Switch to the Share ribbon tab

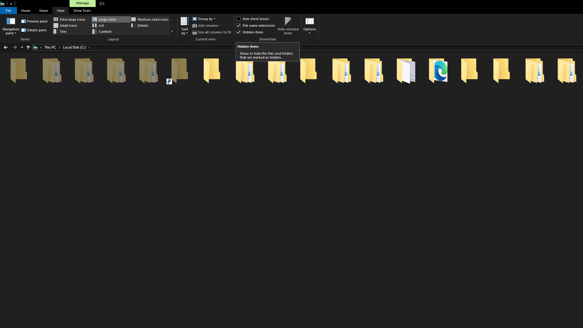(43, 11)
